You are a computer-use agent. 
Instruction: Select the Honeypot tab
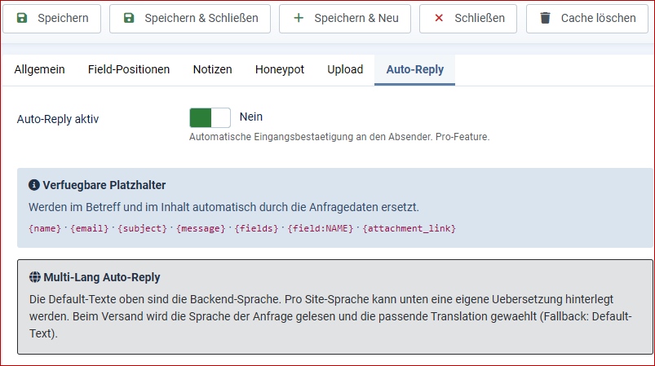280,69
